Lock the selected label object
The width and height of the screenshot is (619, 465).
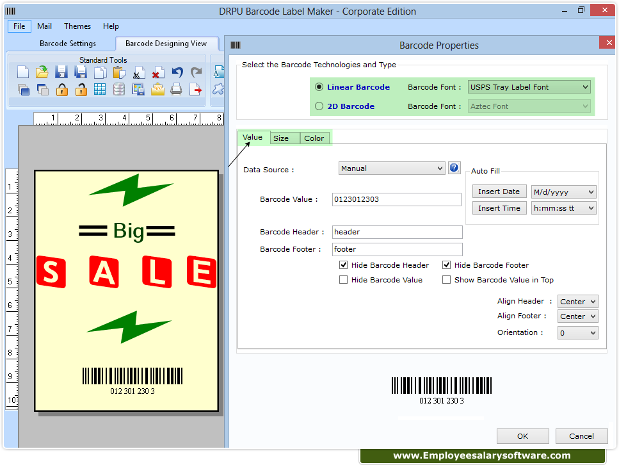pos(62,91)
